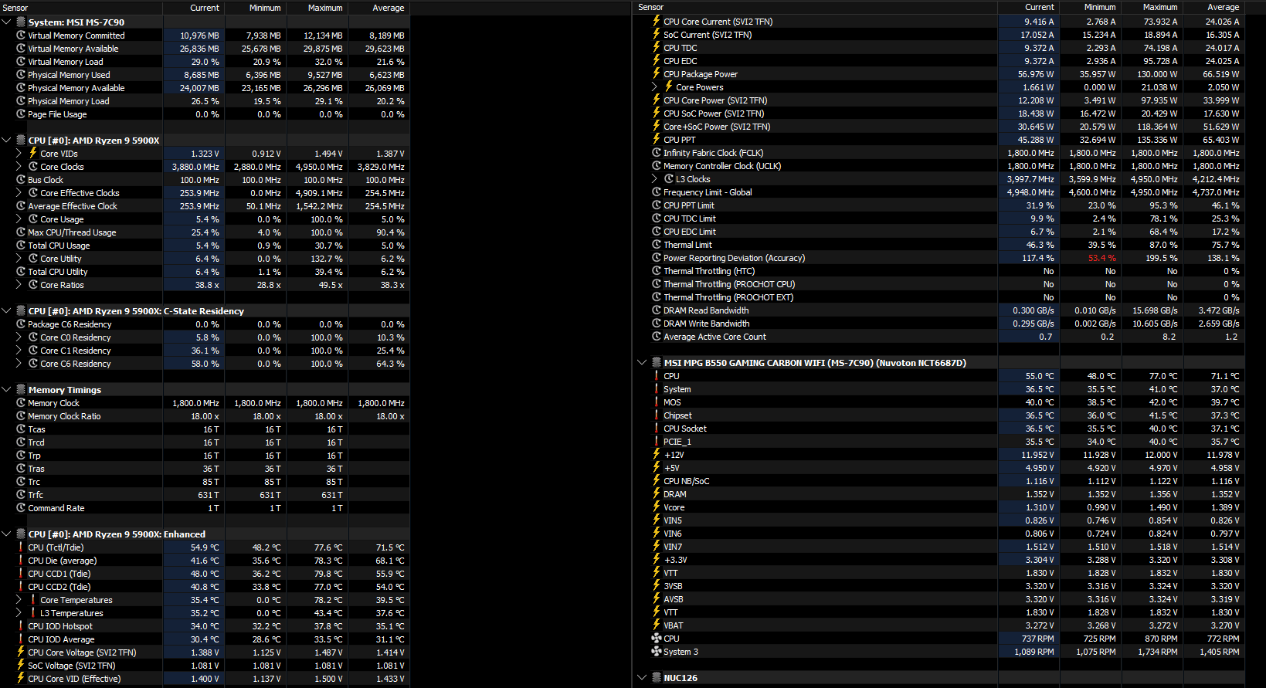The image size is (1266, 688).
Task: Select the Average Active Core Count row
Action: pos(938,337)
